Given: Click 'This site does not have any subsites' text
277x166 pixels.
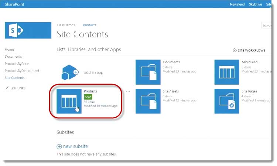Looking at the screenshot, I should [86, 154].
